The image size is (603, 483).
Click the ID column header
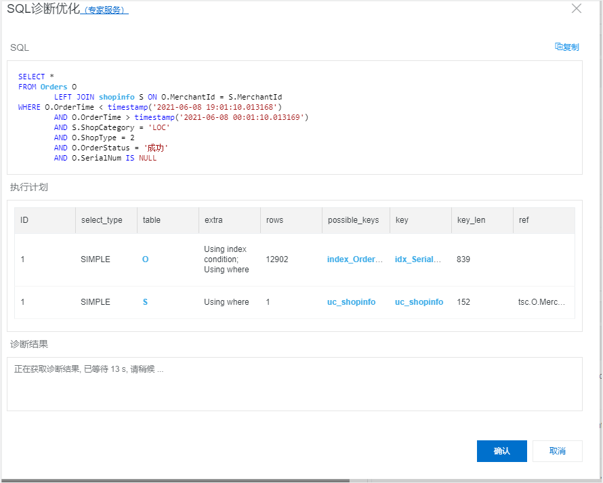click(x=22, y=219)
